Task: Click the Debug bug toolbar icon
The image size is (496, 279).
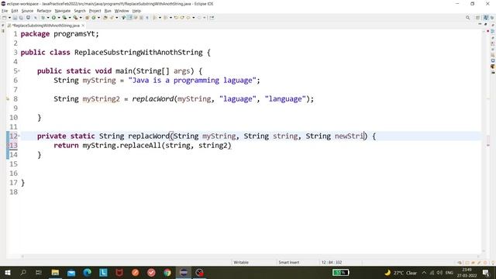Action: point(43,18)
